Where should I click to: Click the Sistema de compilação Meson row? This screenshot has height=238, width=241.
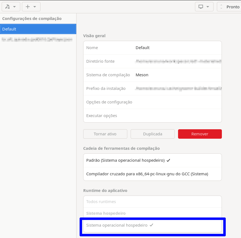(x=152, y=75)
